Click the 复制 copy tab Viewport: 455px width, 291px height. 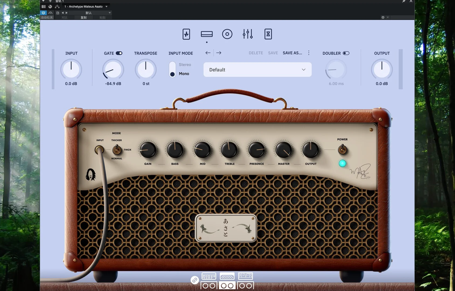click(84, 17)
